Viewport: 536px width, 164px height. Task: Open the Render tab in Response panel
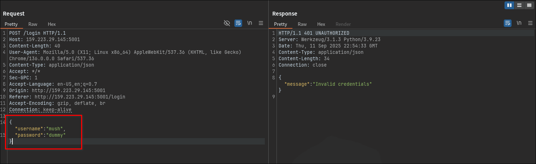[x=343, y=24]
